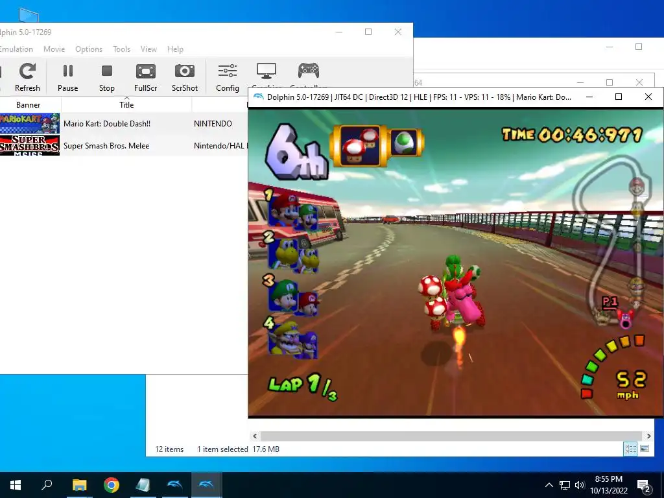The image size is (664, 498).
Task: Switch File Explorer to details view icon
Action: (630, 449)
